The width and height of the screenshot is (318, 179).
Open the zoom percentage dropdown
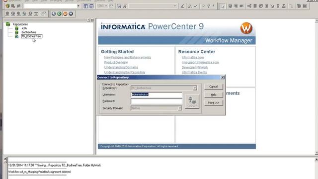[106, 6]
